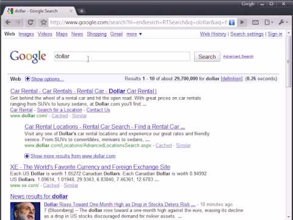The width and height of the screenshot is (293, 220).
Task: Click the search box containing 'dollar'
Action: click(x=122, y=56)
